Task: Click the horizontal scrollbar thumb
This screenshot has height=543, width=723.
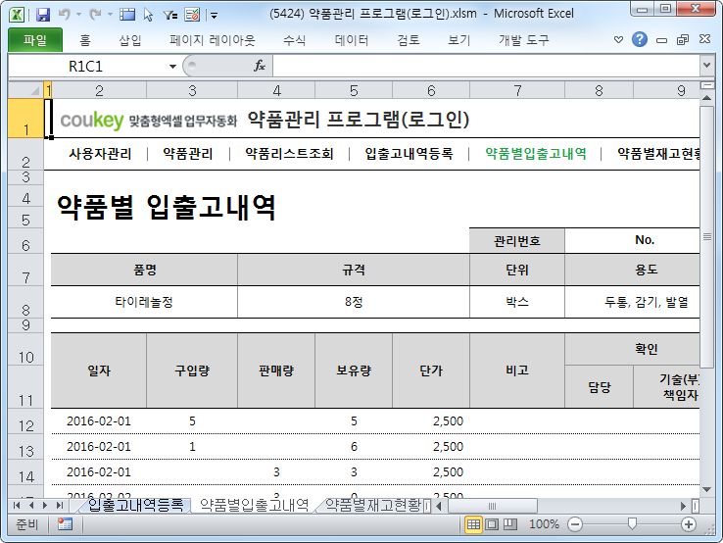Action: pos(492,506)
